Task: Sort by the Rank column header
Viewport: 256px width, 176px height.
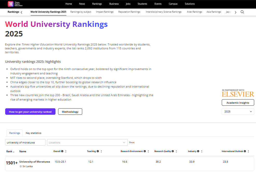Action: tap(10, 151)
